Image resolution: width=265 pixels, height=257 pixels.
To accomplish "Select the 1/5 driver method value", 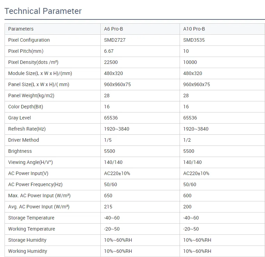I will point(108,140).
